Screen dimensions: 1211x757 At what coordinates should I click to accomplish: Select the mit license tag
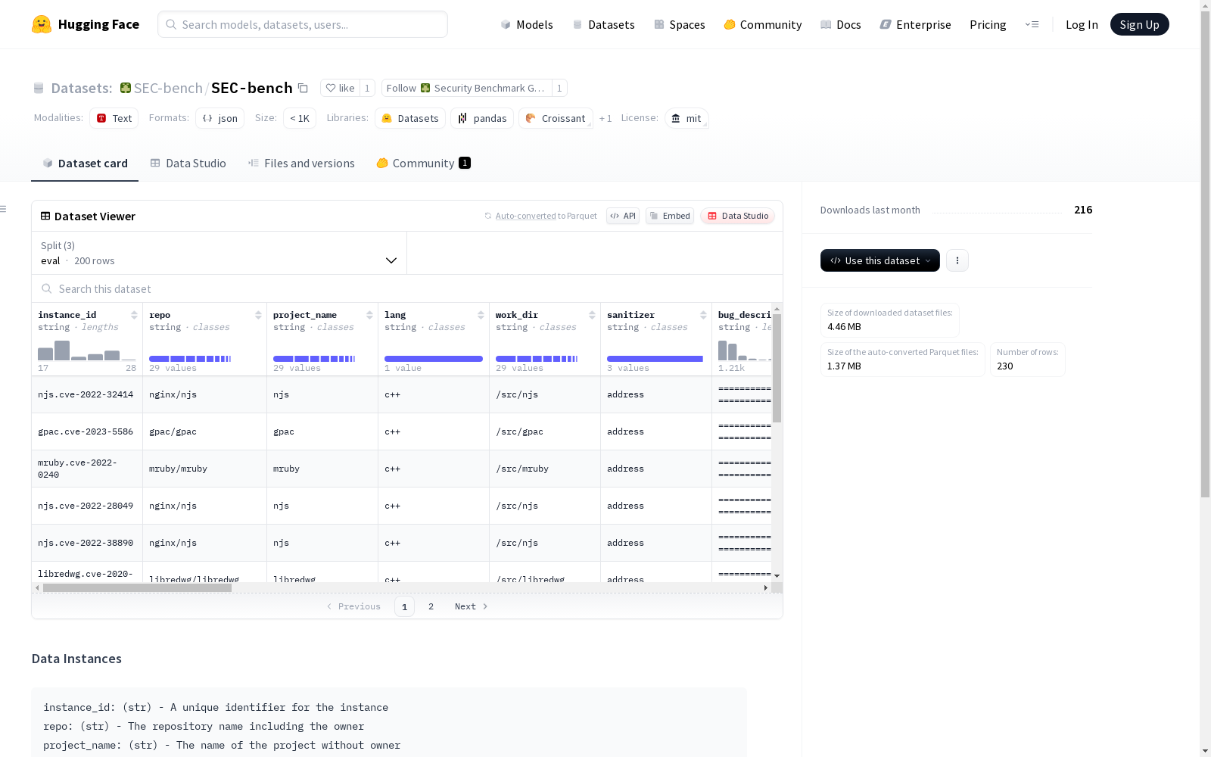coord(686,118)
